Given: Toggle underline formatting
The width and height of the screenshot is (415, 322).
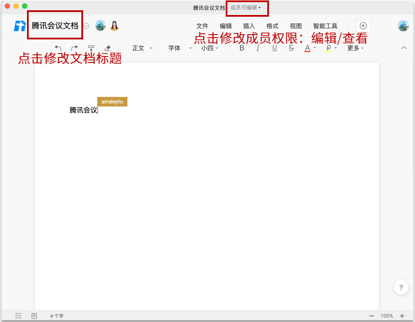Looking at the screenshot, I should [275, 48].
